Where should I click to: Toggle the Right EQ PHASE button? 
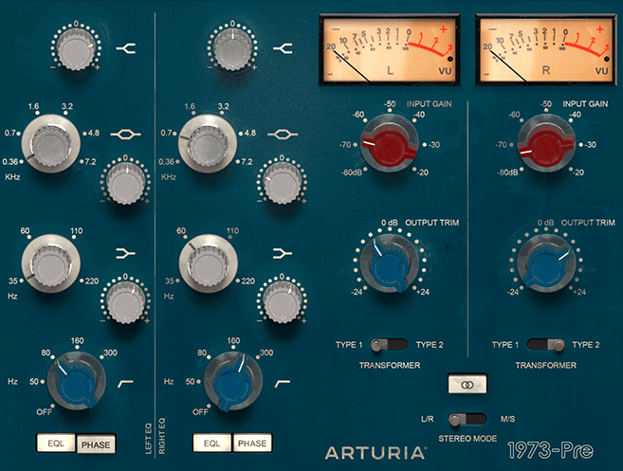(252, 444)
